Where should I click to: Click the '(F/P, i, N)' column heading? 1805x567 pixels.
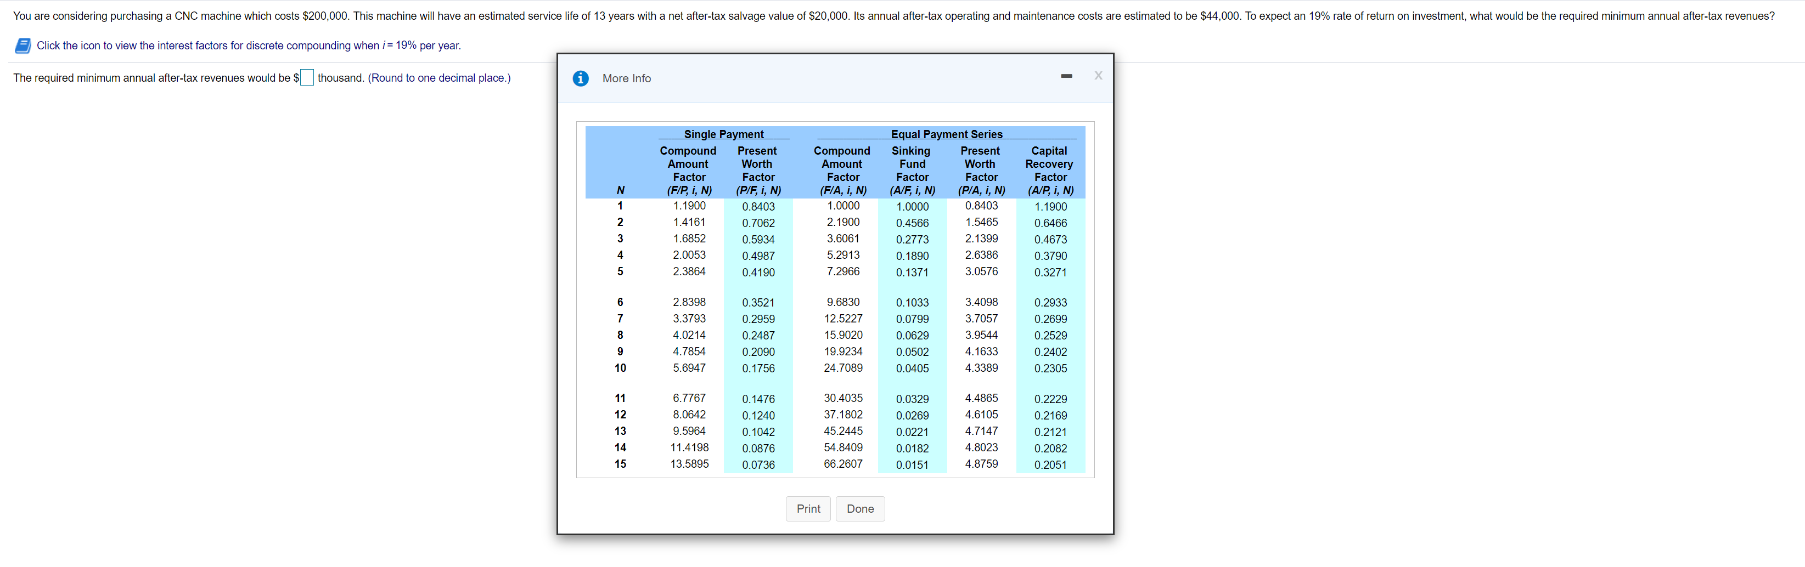(x=689, y=190)
